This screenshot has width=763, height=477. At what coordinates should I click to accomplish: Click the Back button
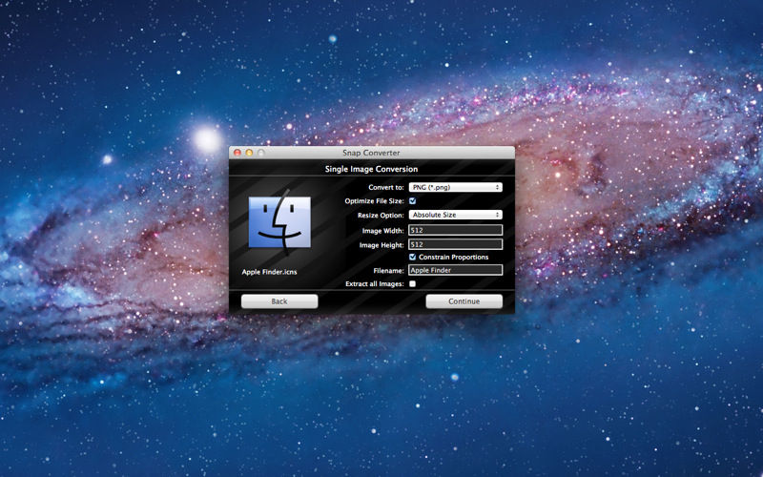279,301
